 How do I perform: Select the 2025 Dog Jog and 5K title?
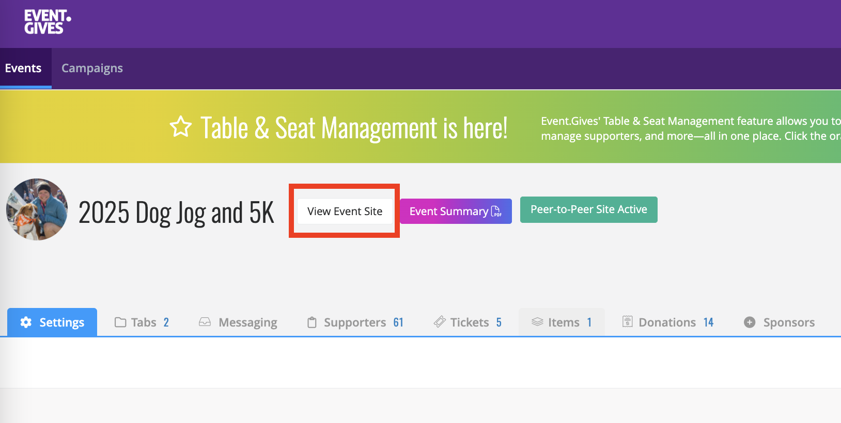pos(176,213)
